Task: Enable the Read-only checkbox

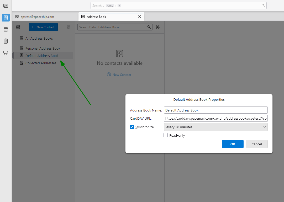Action: click(166, 135)
